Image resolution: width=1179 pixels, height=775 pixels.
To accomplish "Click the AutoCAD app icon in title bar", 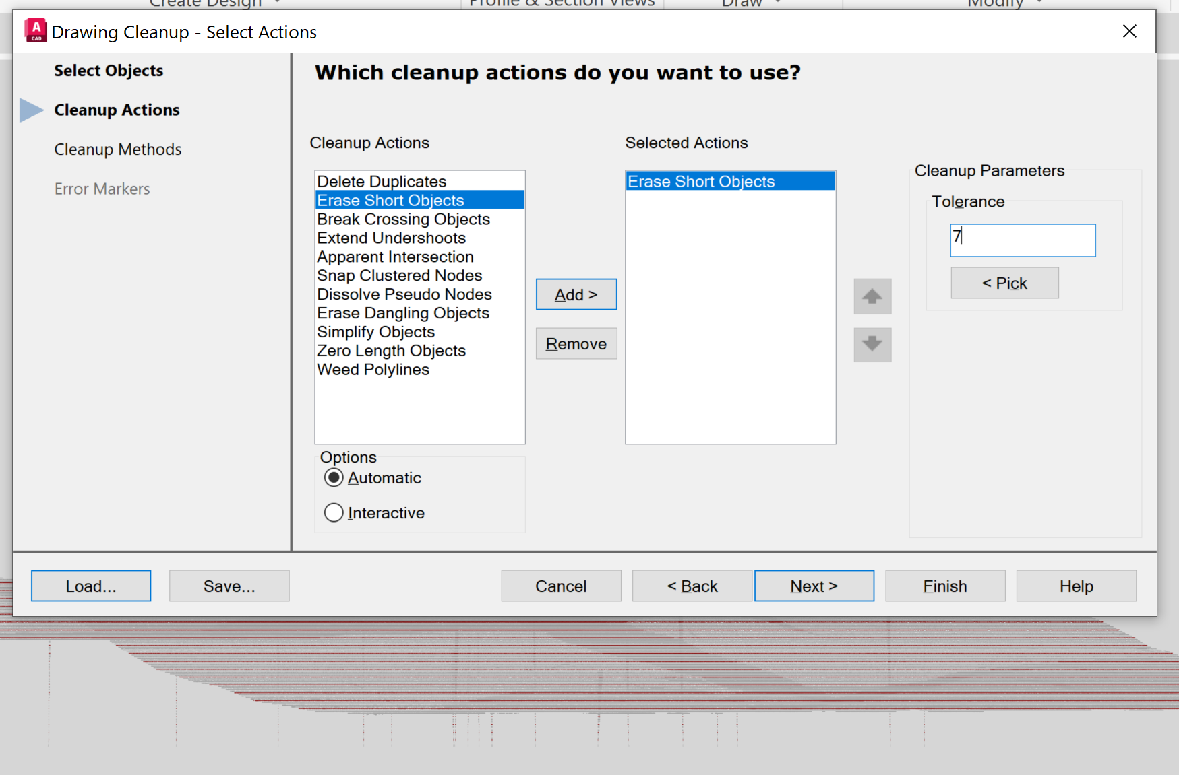I will (36, 31).
